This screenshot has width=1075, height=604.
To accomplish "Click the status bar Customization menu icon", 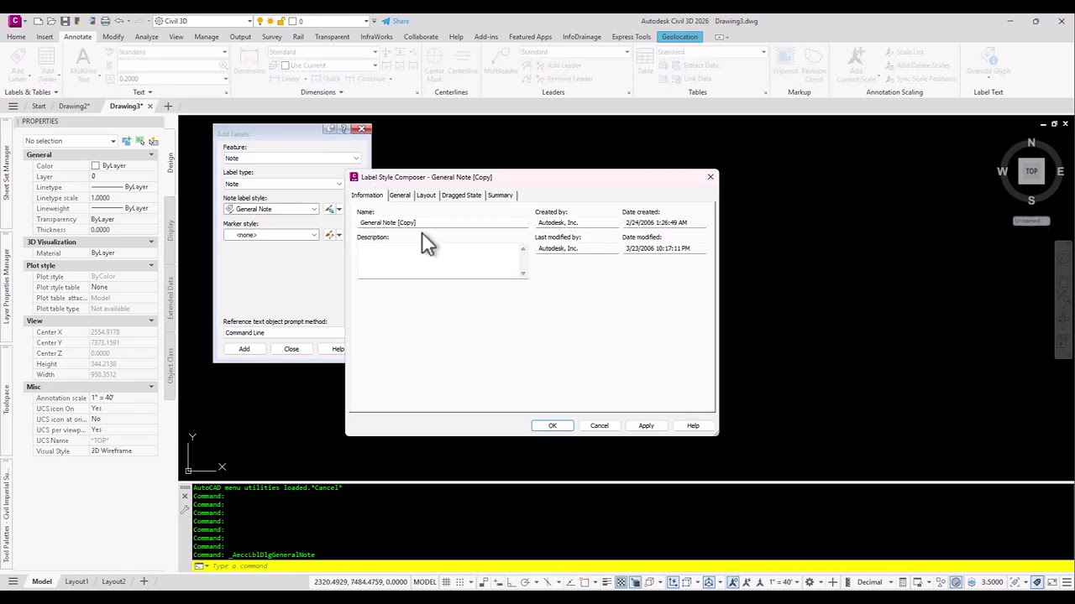I will pos(1068,582).
